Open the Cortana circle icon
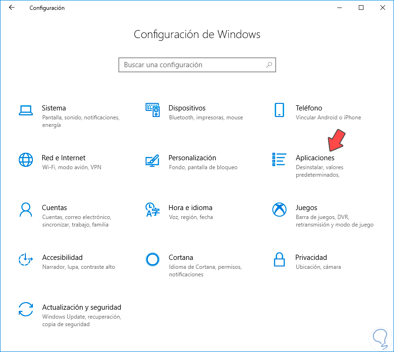The image size is (394, 352). (153, 259)
